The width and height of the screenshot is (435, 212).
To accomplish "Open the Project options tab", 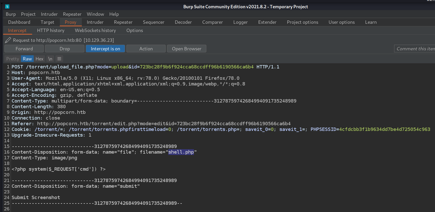I will pos(302,22).
